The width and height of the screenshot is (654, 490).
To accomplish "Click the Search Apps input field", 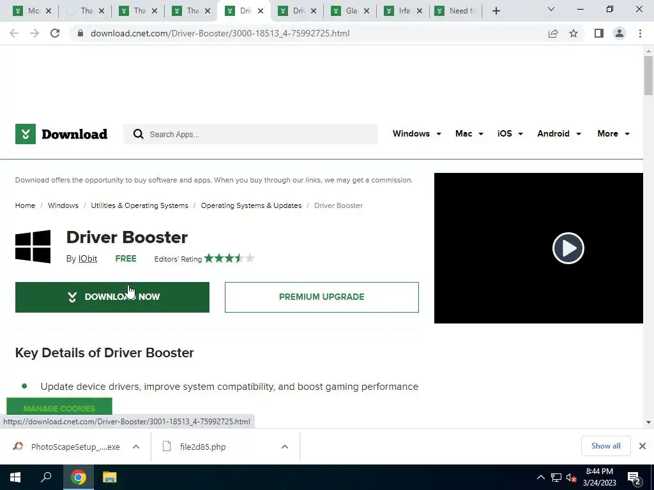I will click(250, 134).
